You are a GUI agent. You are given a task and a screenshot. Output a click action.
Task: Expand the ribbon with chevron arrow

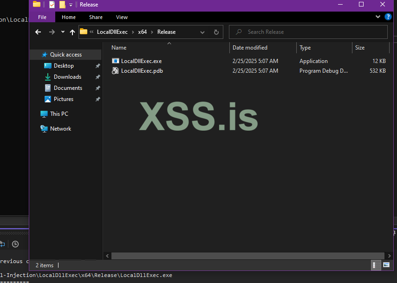(378, 17)
